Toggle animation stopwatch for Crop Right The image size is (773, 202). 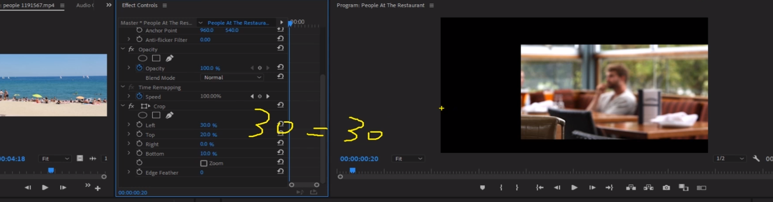(x=139, y=144)
